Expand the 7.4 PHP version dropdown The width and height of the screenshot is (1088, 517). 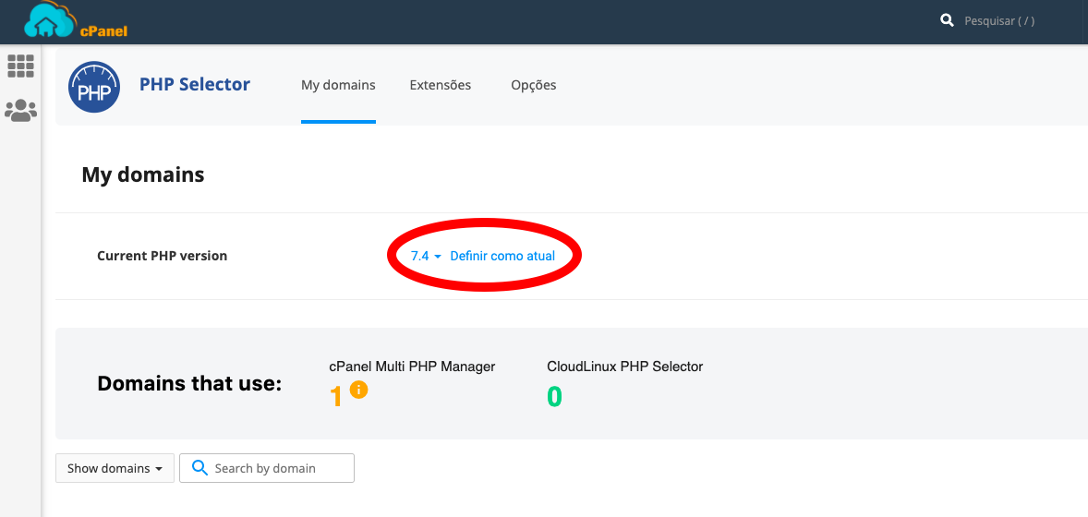click(x=426, y=256)
